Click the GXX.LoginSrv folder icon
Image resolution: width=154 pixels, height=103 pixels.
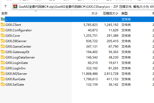click(3, 68)
